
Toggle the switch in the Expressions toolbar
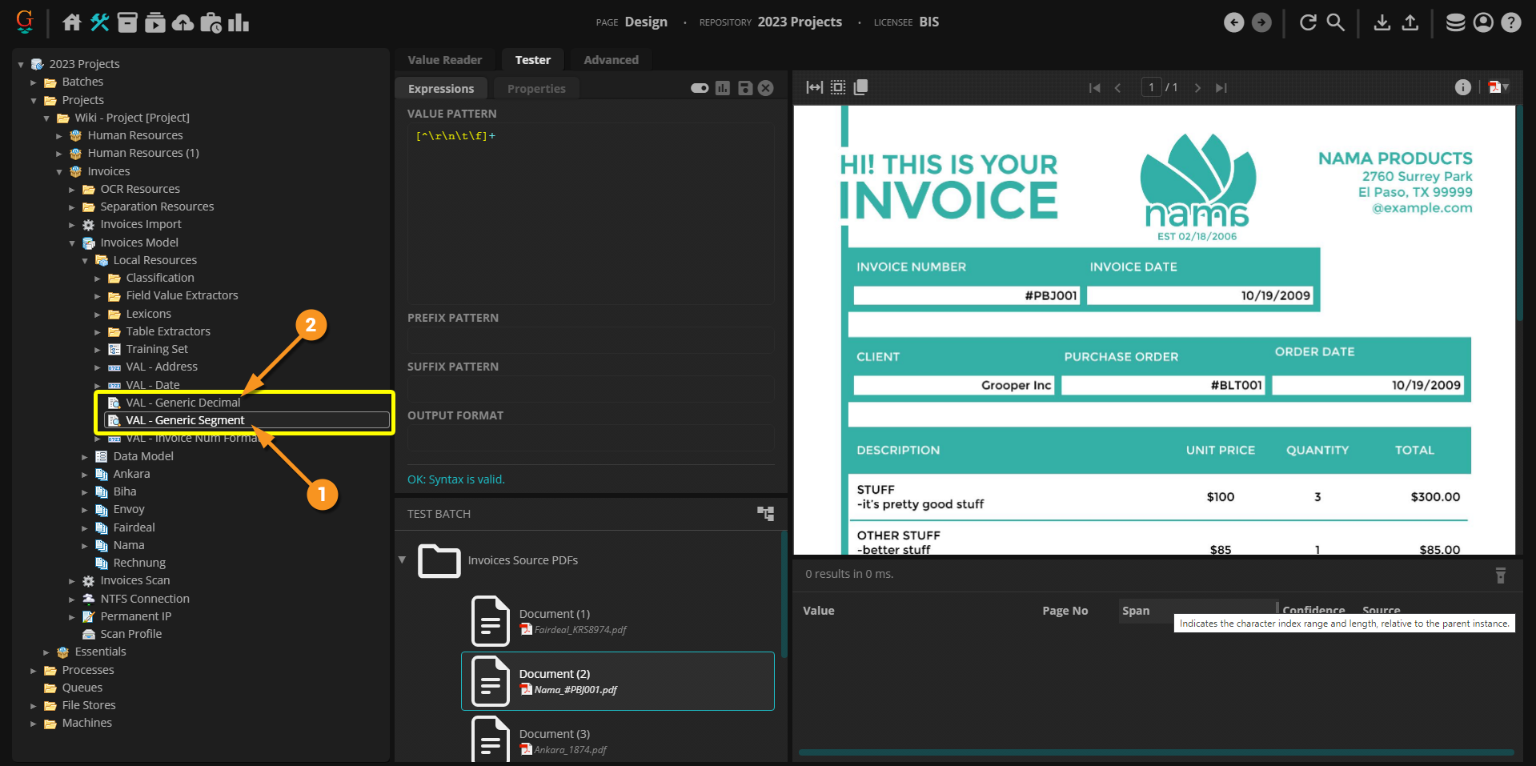(x=700, y=88)
